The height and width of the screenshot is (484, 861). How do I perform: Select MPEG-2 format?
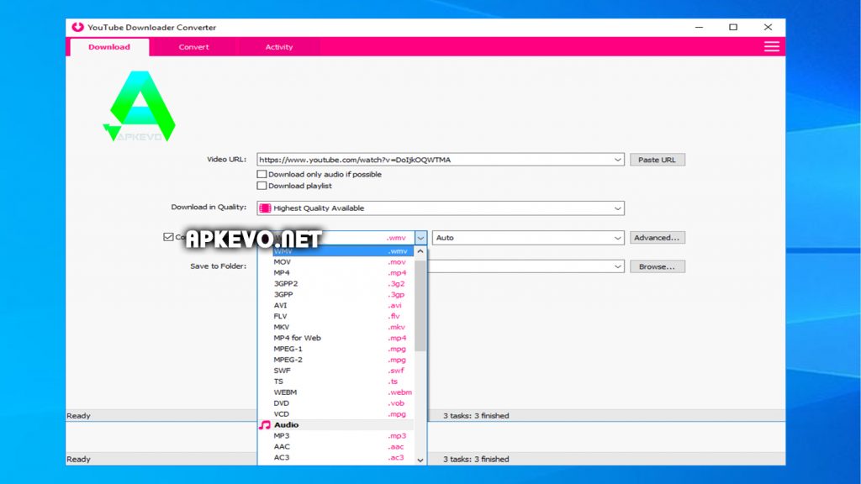tap(336, 360)
